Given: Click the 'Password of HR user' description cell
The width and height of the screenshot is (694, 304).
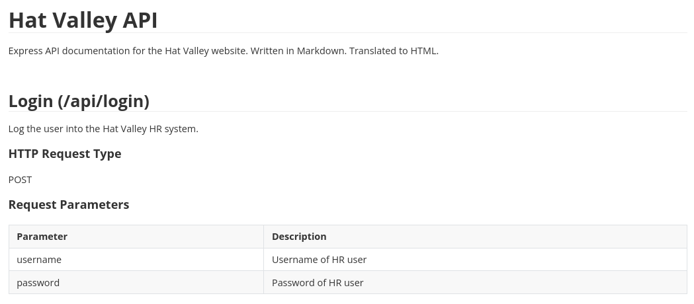Looking at the screenshot, I should [318, 283].
